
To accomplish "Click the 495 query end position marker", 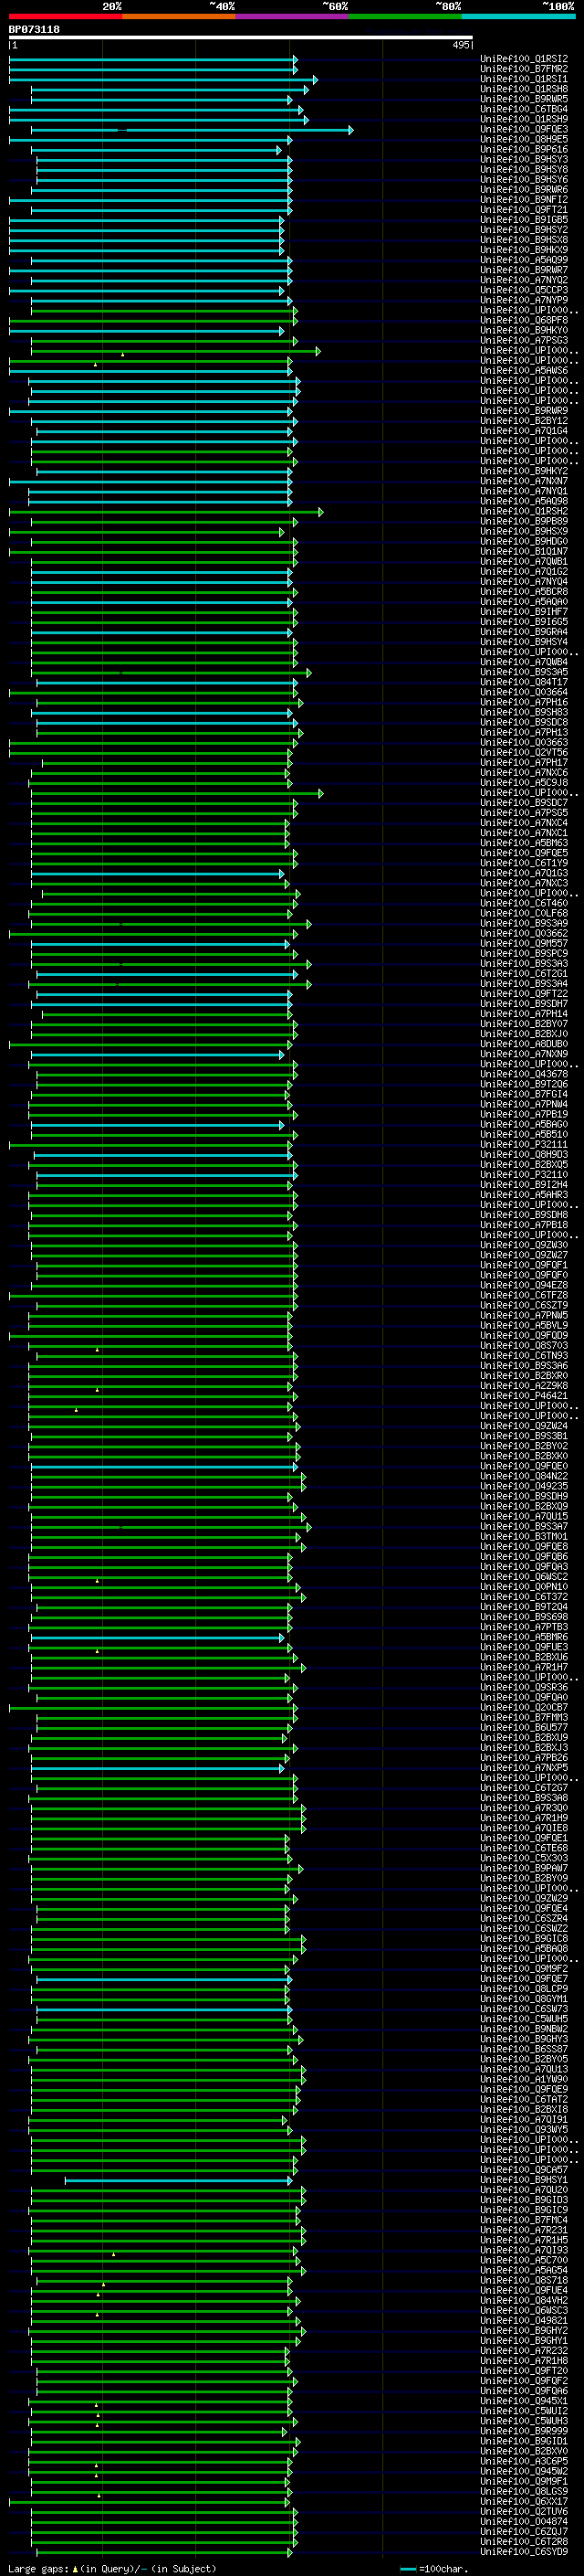I will (461, 45).
